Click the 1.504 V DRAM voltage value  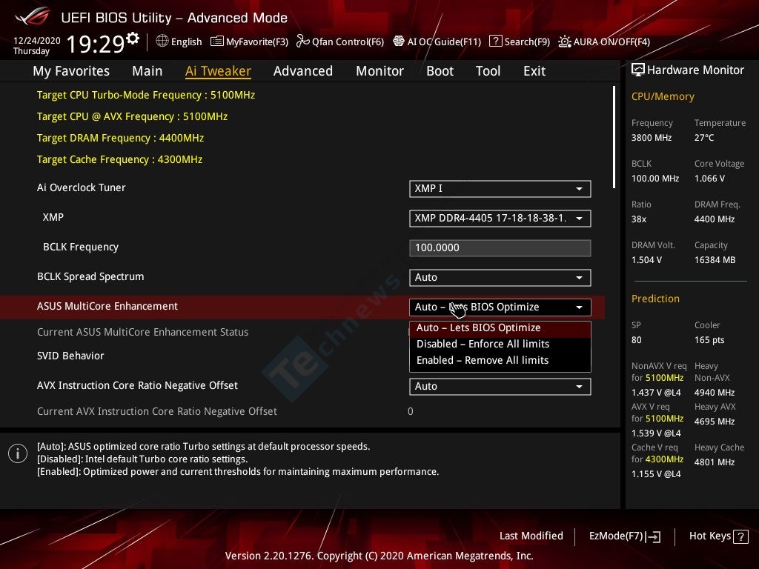[x=646, y=260]
